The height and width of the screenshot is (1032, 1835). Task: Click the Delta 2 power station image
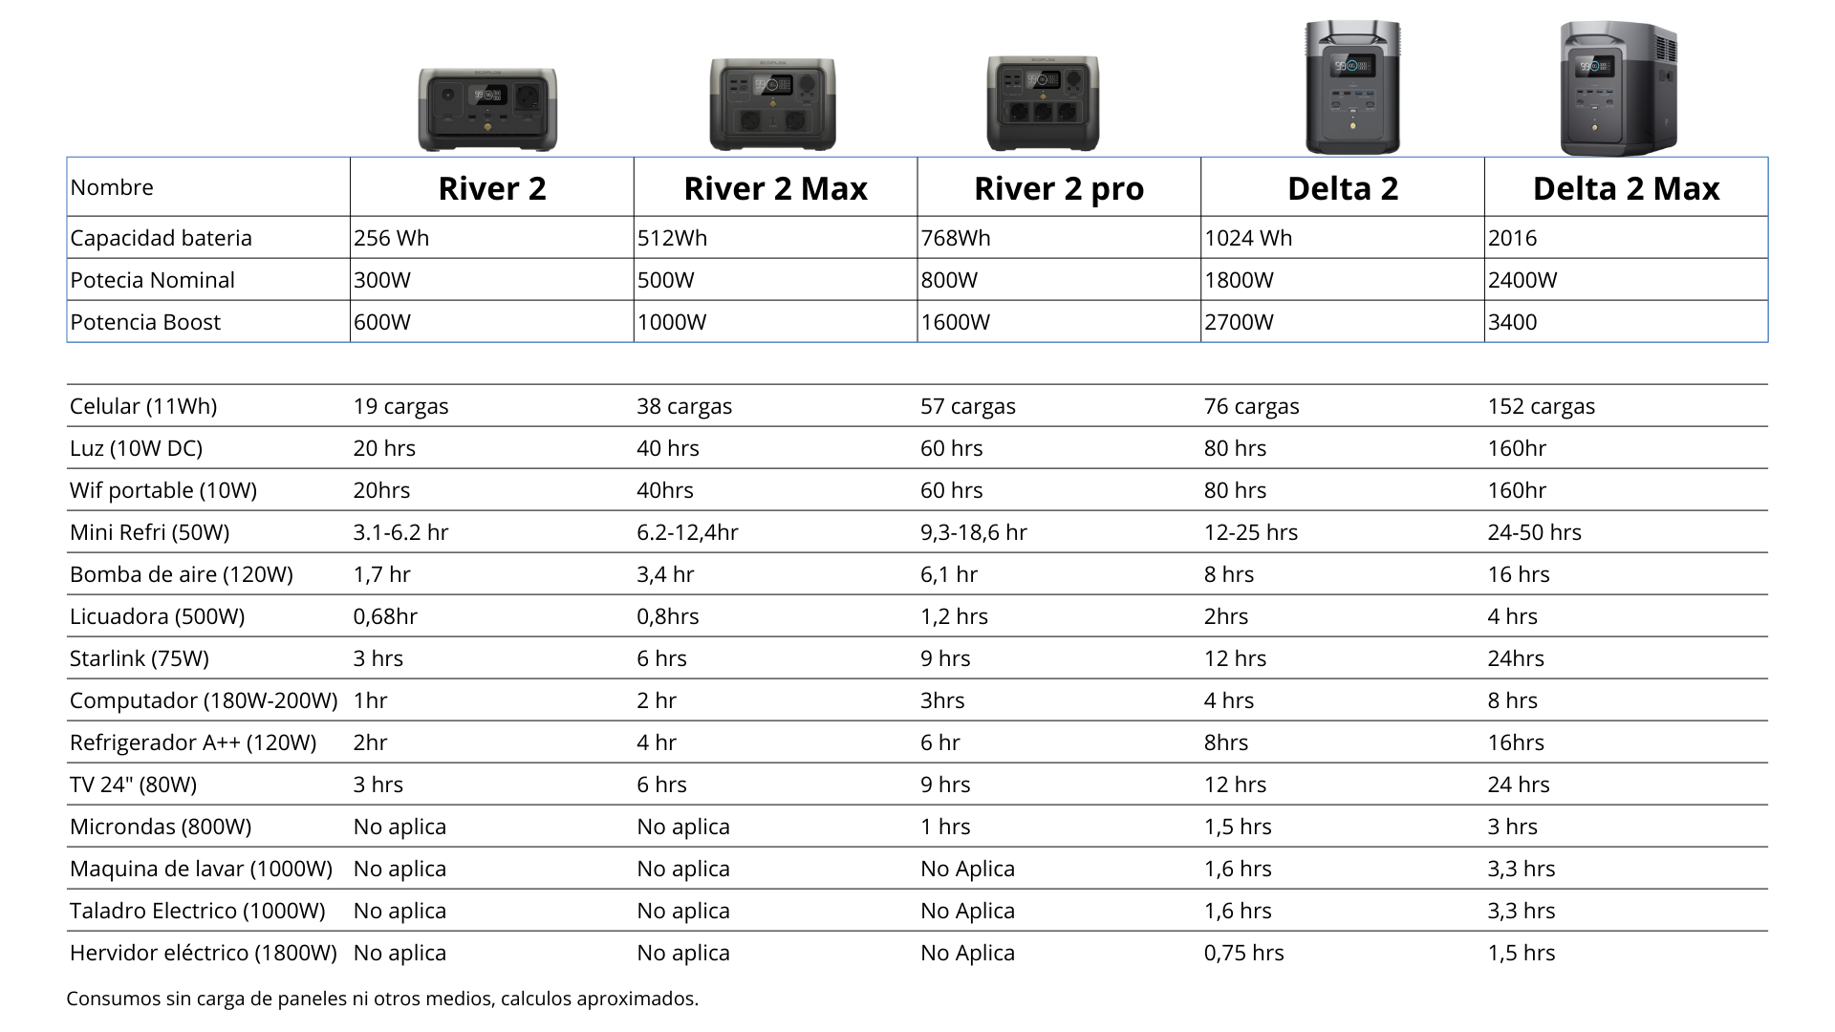coord(1352,88)
